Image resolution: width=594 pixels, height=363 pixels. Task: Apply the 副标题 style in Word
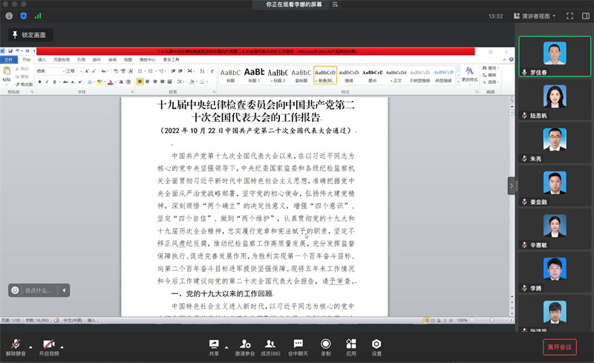[301, 75]
